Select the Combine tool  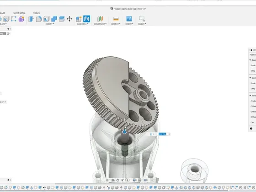click(54, 19)
